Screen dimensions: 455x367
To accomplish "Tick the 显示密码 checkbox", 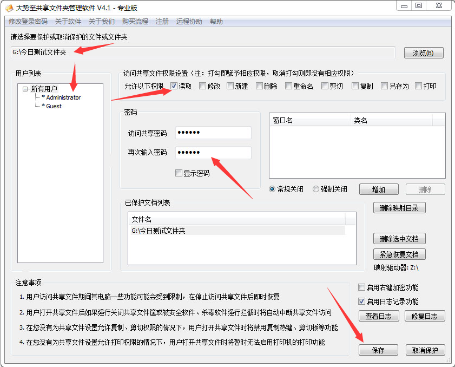I will pyautogui.click(x=179, y=173).
